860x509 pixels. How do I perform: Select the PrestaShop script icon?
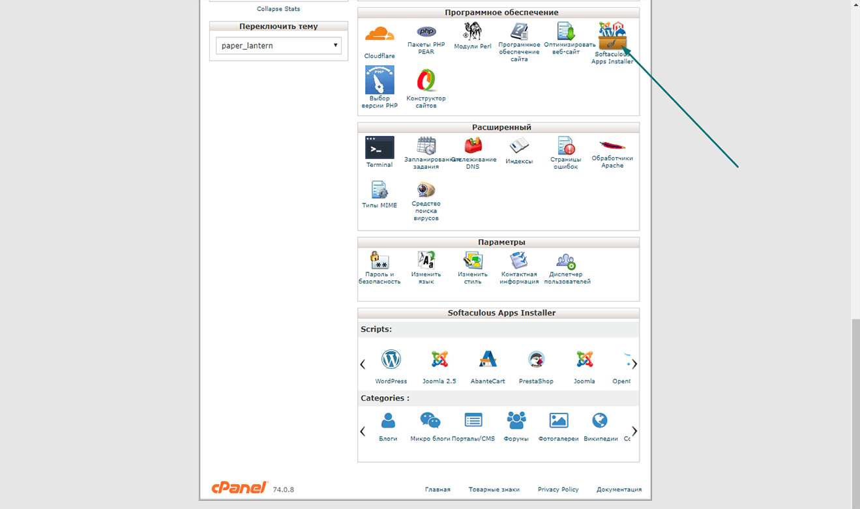coord(536,359)
